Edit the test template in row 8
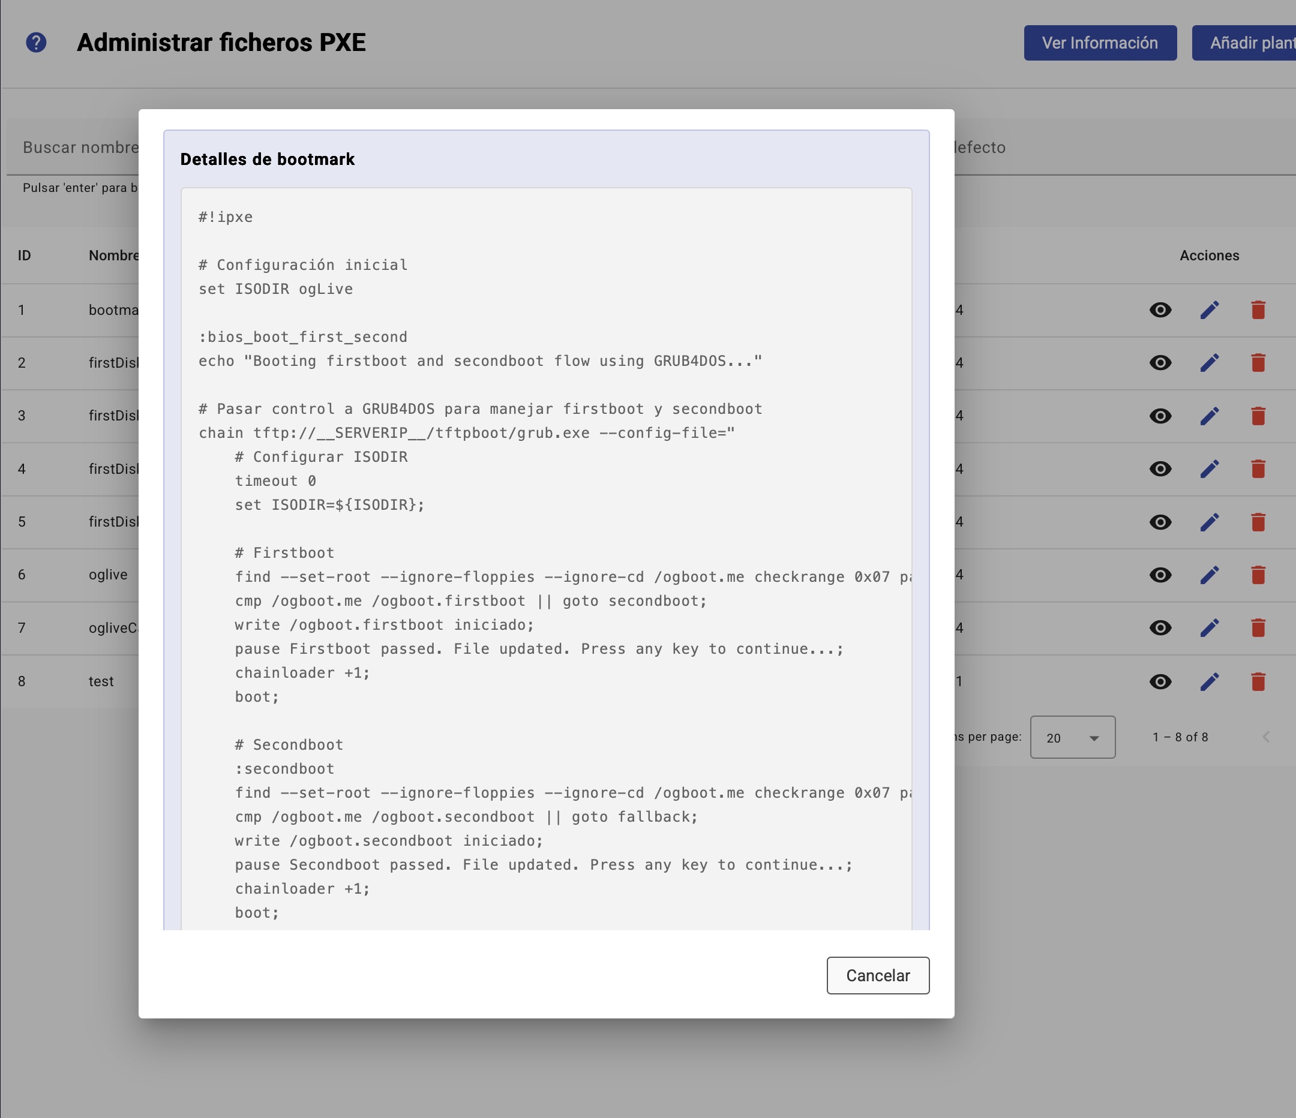Screen dimensions: 1296x1118 click(1210, 681)
